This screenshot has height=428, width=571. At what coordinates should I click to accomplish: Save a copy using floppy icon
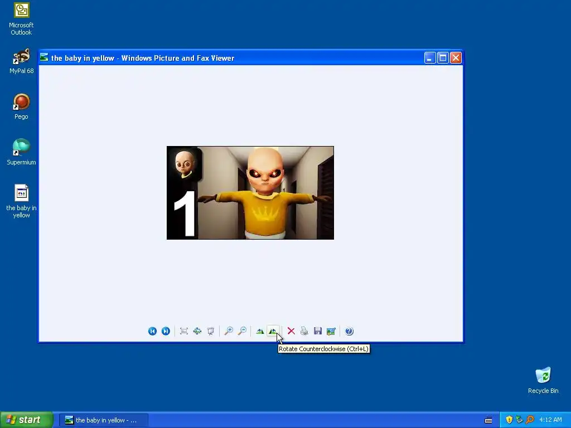coord(317,331)
